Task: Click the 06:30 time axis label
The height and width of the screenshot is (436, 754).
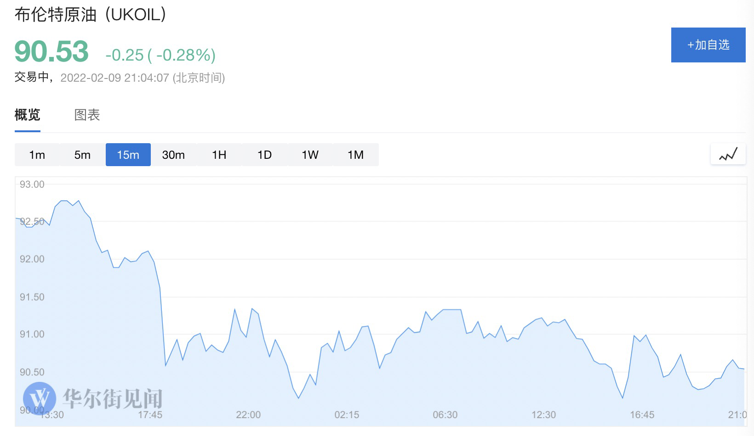Action: [445, 415]
